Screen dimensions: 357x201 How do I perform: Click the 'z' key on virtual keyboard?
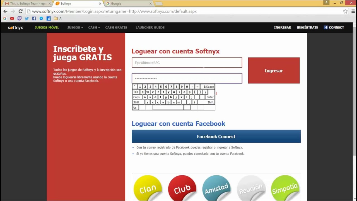click(147, 102)
